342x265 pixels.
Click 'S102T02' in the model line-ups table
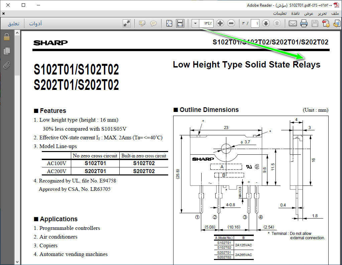tap(144, 163)
